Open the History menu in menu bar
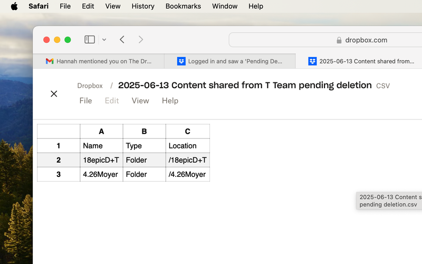The image size is (422, 264). point(143,6)
